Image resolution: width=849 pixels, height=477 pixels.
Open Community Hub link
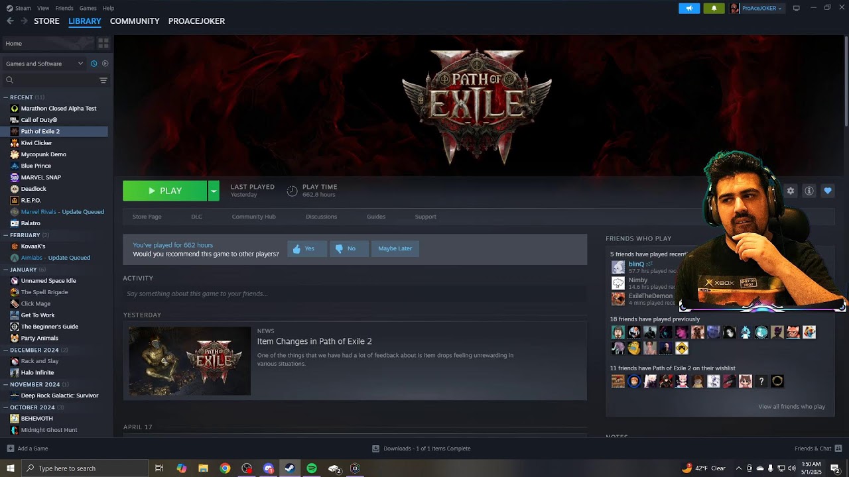tap(253, 217)
